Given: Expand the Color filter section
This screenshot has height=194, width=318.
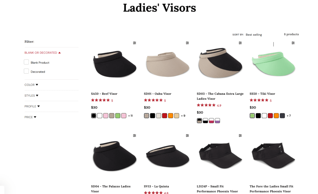Looking at the screenshot, I should (x=31, y=85).
